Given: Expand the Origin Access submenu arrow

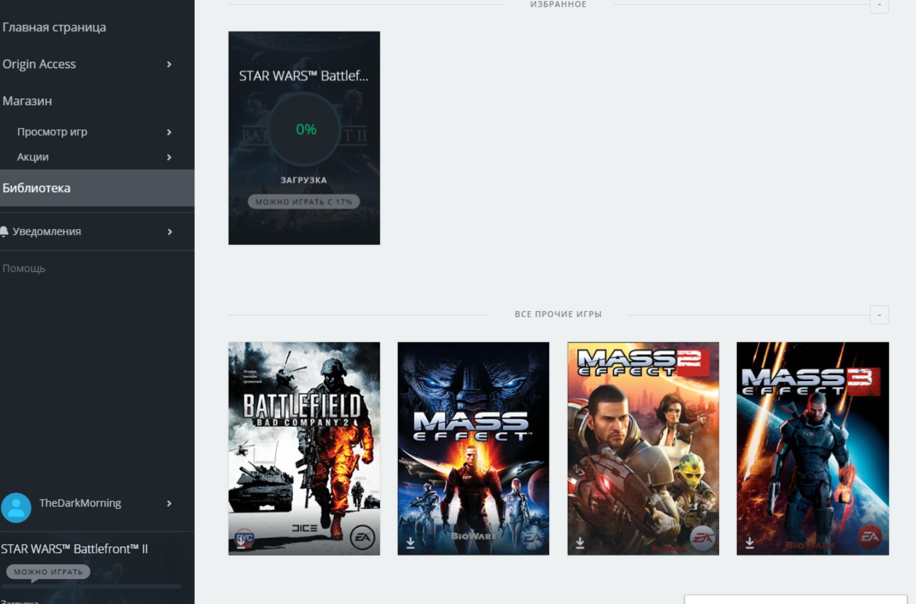Looking at the screenshot, I should pos(169,64).
